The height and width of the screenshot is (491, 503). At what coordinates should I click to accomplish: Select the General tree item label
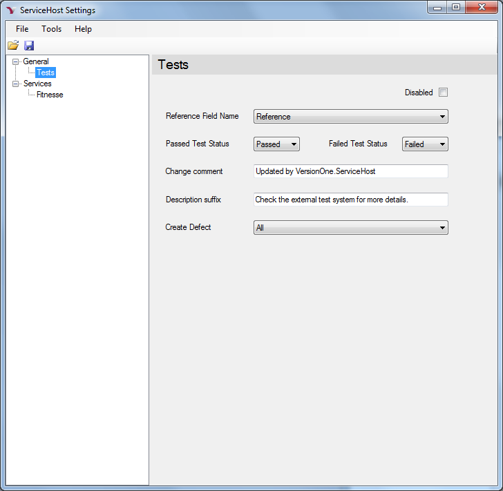36,61
